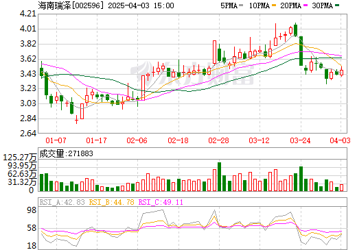Viewport: 357px width, 250px height.
Task: Click the 5PMA legend label
Action: (x=229, y=5)
